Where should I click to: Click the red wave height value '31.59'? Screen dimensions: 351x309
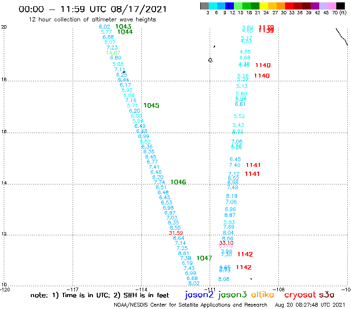[x=176, y=233]
